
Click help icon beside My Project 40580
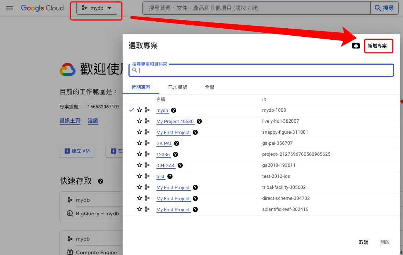(x=199, y=122)
